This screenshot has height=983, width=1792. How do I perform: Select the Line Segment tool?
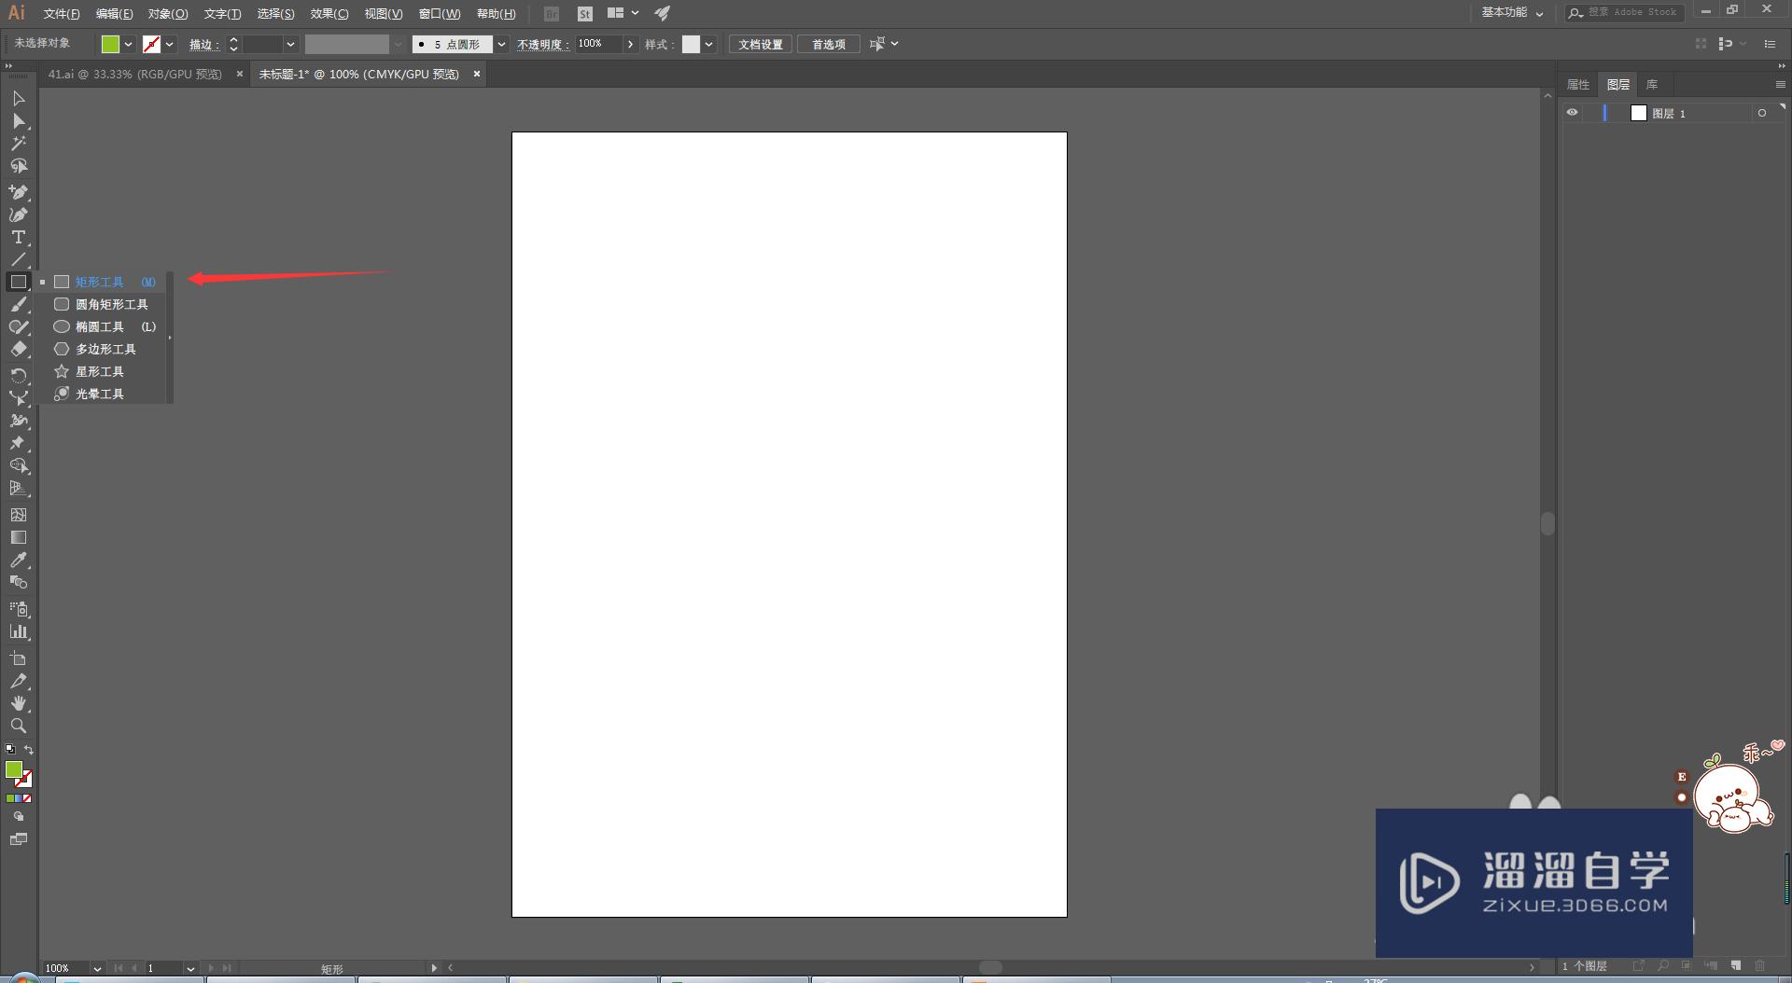click(x=19, y=260)
